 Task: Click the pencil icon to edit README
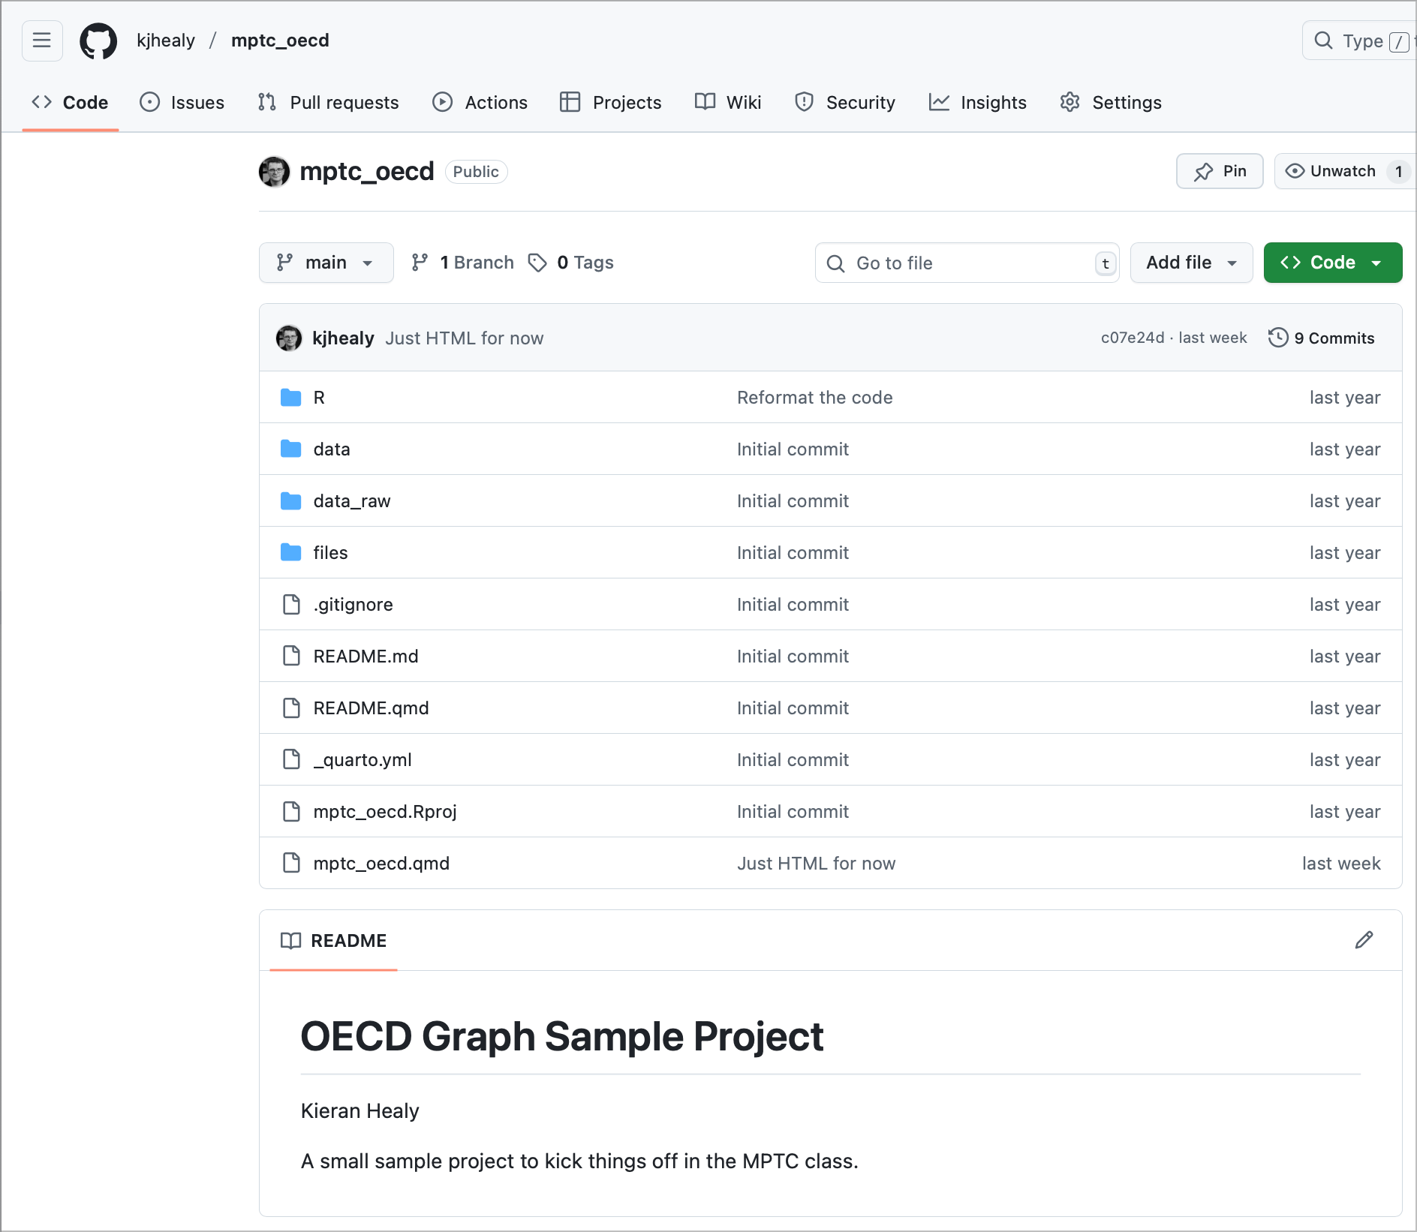(x=1364, y=940)
